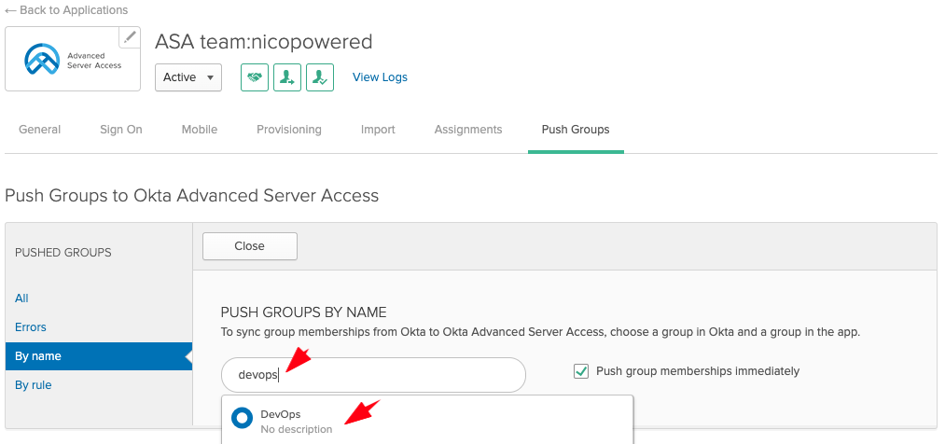This screenshot has height=444, width=945.
Task: Click the Close button
Action: (250, 246)
